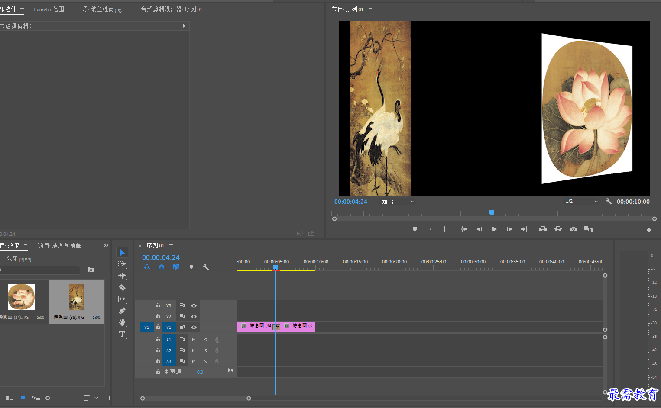The image size is (661, 408).
Task: Select the 序列01 timeline tab
Action: click(156, 245)
